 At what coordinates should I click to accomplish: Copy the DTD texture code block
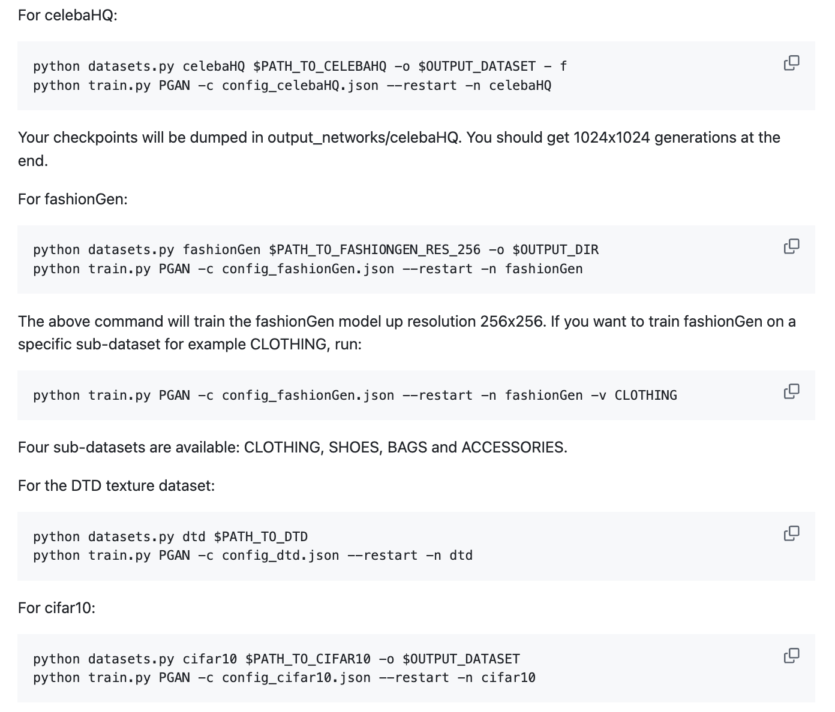[x=791, y=533]
